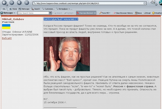This screenshot has height=109, width=162.
Task: Follow the Вебсайт link in user profile
Action: coord(7,39)
